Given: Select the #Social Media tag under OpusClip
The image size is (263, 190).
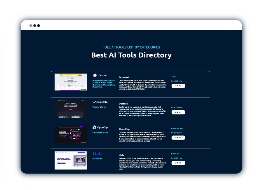Looking at the screenshot, I should 97,133.
